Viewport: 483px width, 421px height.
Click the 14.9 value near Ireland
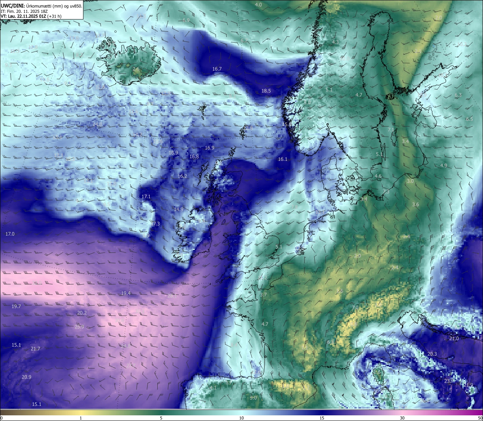pos(178,209)
